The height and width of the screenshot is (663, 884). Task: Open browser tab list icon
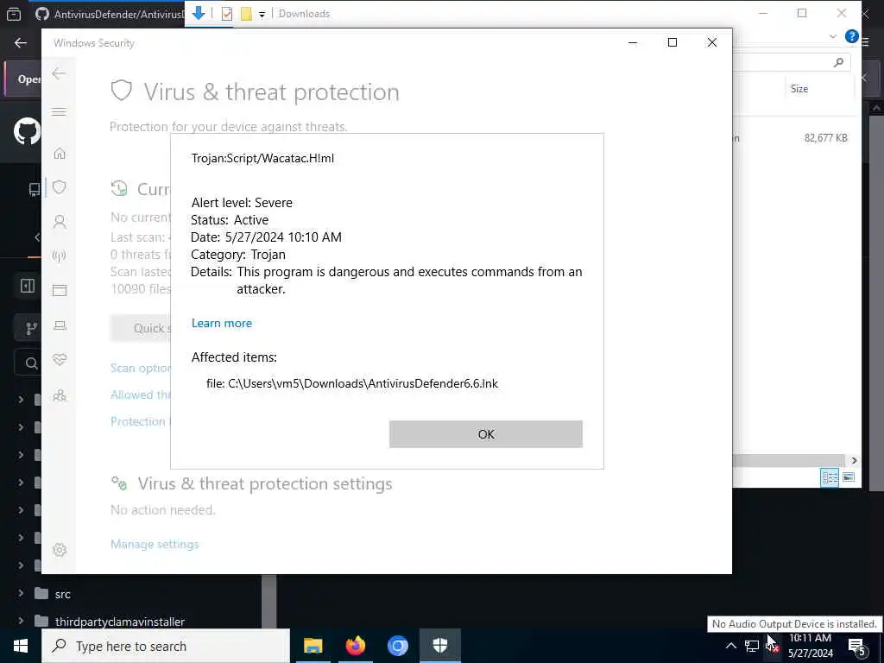coord(14,14)
